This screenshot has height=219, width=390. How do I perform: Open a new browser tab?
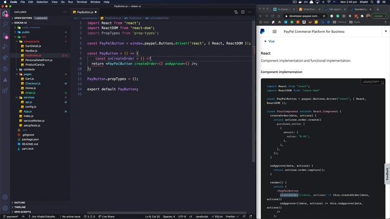378,9
